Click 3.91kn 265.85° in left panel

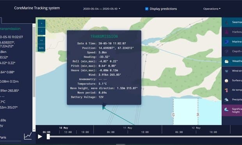click(9, 91)
